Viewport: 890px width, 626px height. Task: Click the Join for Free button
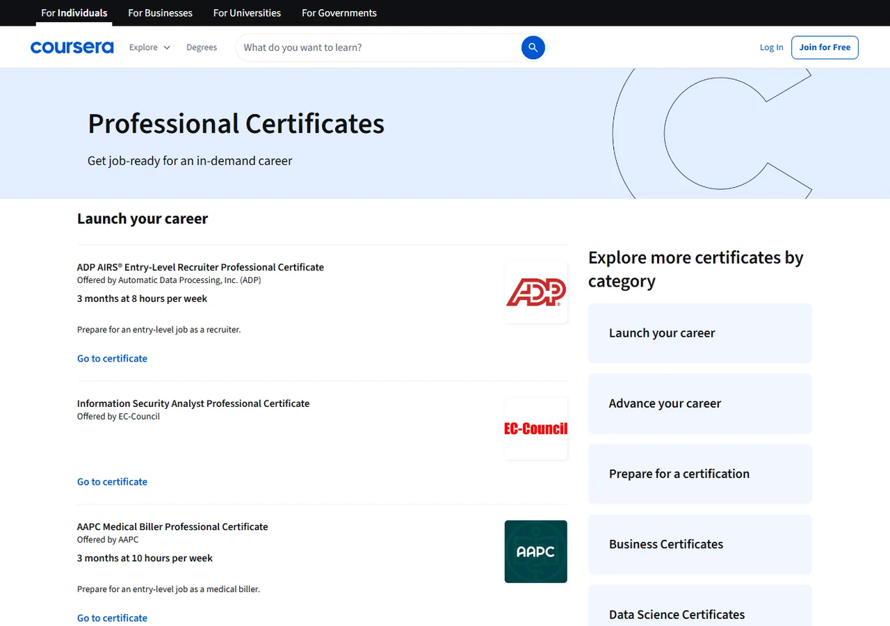click(825, 47)
